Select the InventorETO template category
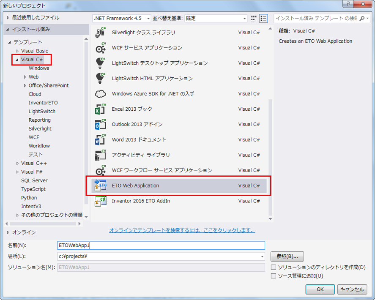 (43, 103)
